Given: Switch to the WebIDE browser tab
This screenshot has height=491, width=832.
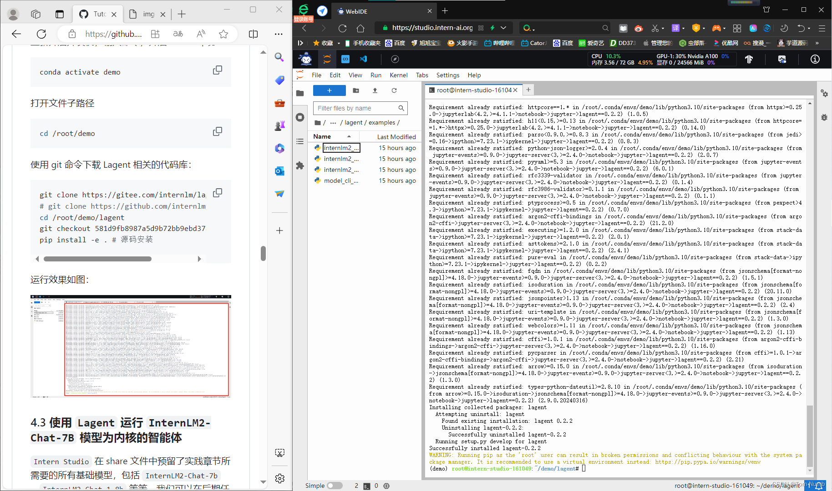Looking at the screenshot, I should point(385,11).
